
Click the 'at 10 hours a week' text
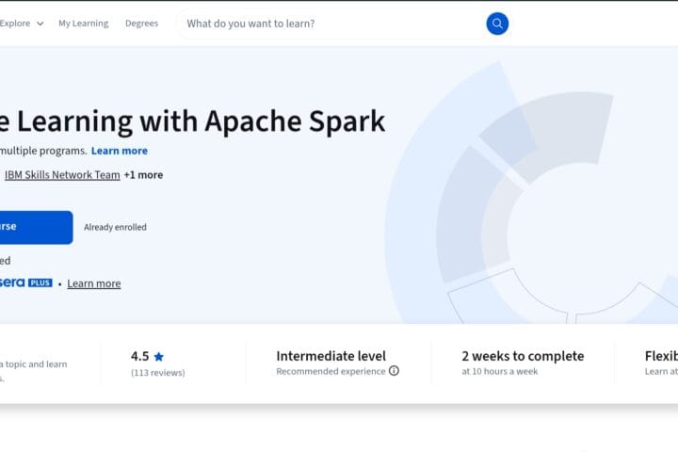click(500, 371)
